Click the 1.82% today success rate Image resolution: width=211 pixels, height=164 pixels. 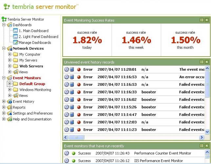tap(87, 40)
